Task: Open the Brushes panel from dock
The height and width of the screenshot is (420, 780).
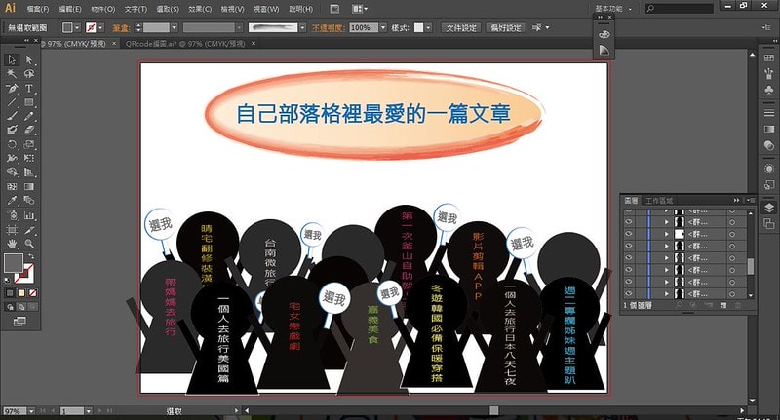Action: coord(769,73)
